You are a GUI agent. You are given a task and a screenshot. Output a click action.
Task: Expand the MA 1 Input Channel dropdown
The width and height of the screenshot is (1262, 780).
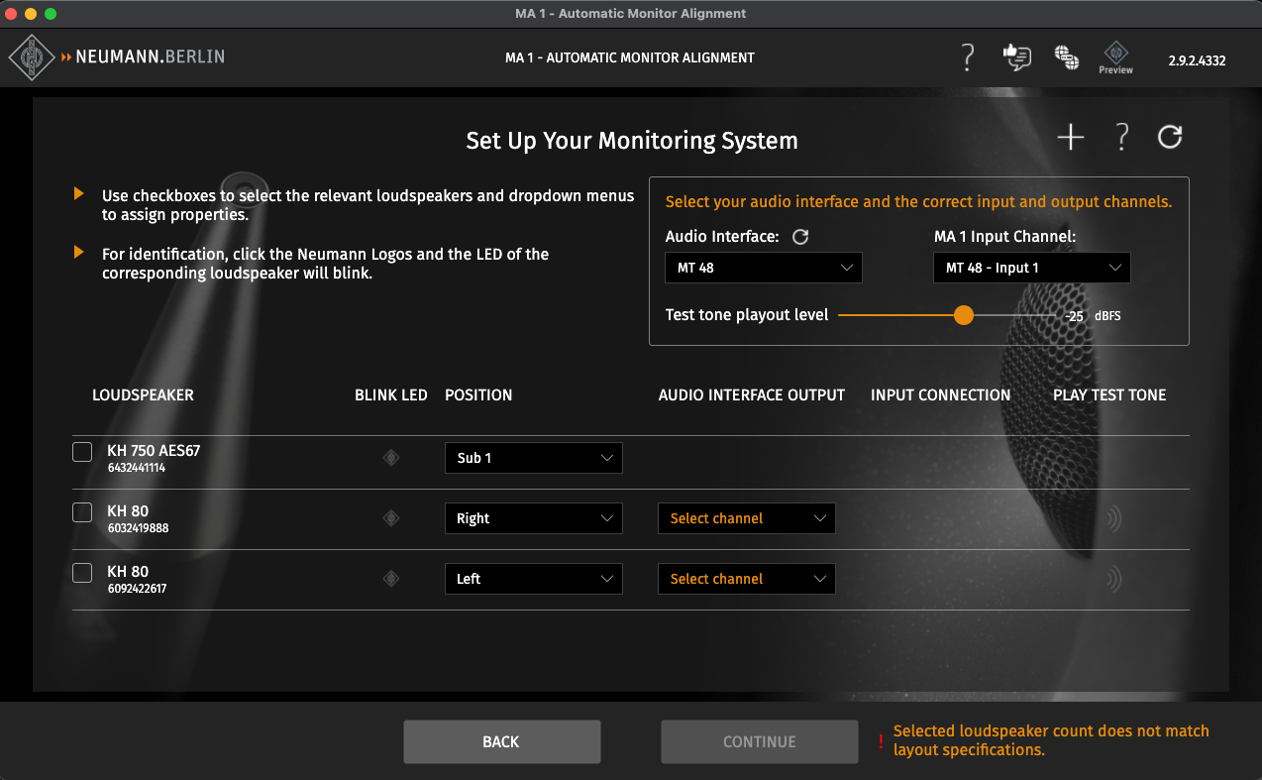point(1031,268)
